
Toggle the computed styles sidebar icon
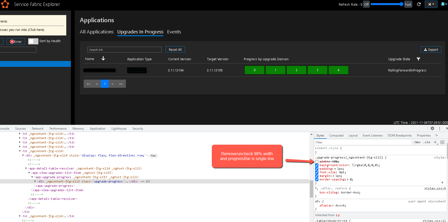[x=442, y=142]
